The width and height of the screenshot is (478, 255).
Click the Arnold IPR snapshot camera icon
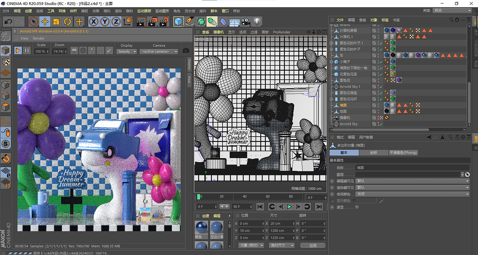click(x=186, y=51)
